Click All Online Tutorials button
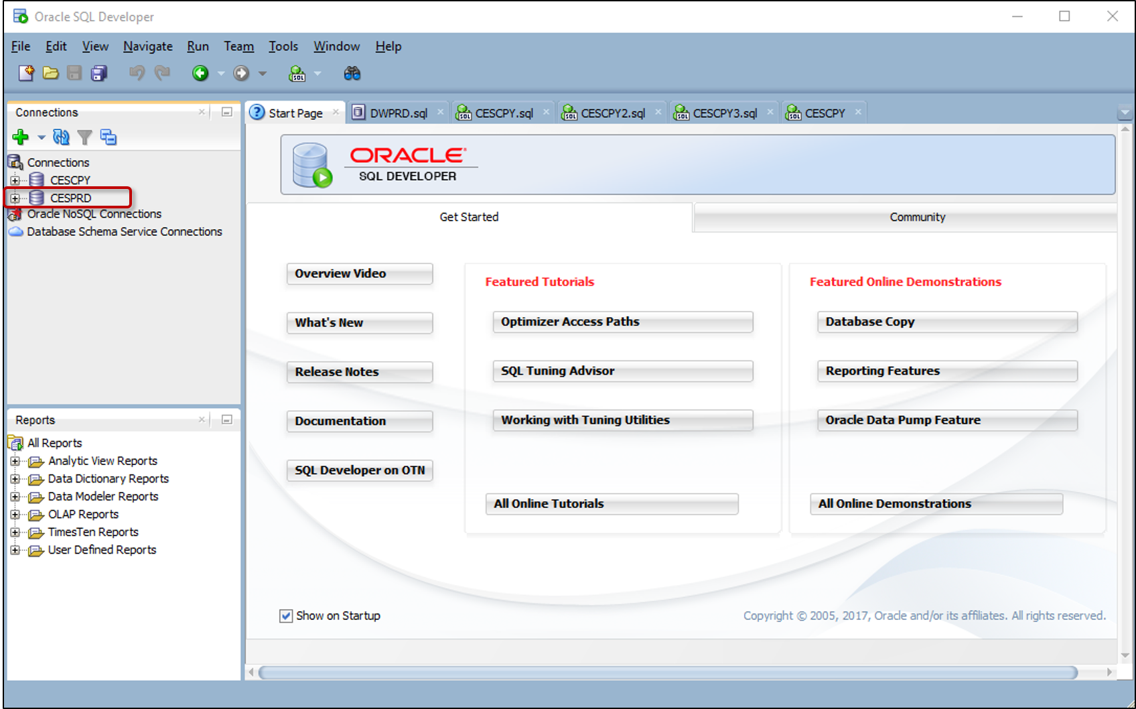The width and height of the screenshot is (1136, 709). tap(612, 504)
